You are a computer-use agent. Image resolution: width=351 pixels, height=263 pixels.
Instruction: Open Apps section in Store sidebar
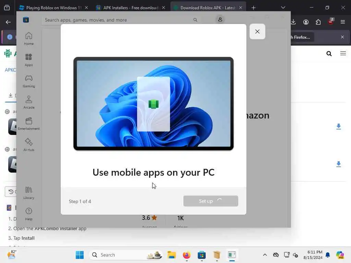tap(29, 60)
